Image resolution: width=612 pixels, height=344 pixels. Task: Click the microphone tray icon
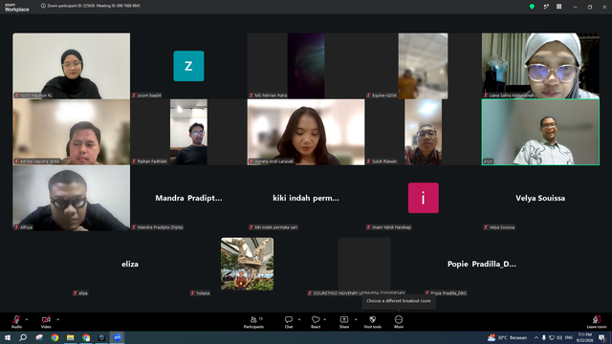[x=544, y=337]
